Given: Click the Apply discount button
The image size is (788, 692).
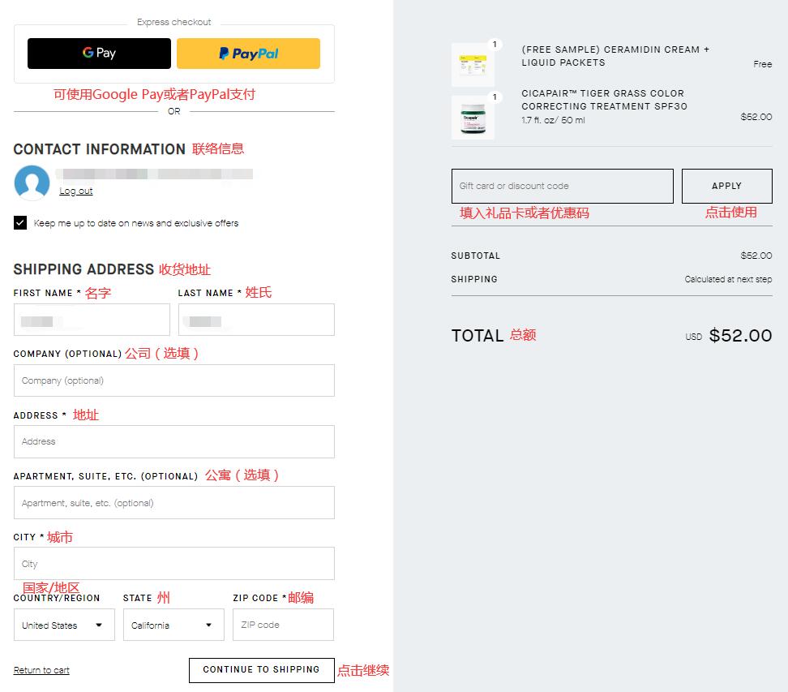Looking at the screenshot, I should 726,186.
